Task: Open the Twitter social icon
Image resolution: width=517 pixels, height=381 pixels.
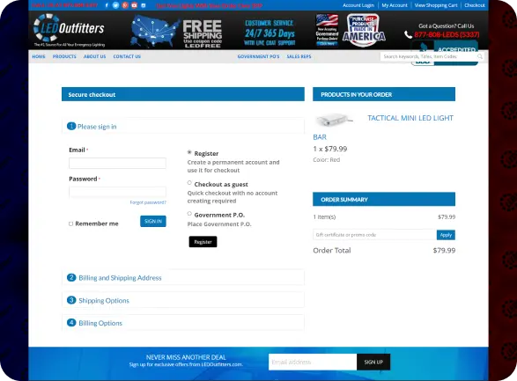Action: 115,5
